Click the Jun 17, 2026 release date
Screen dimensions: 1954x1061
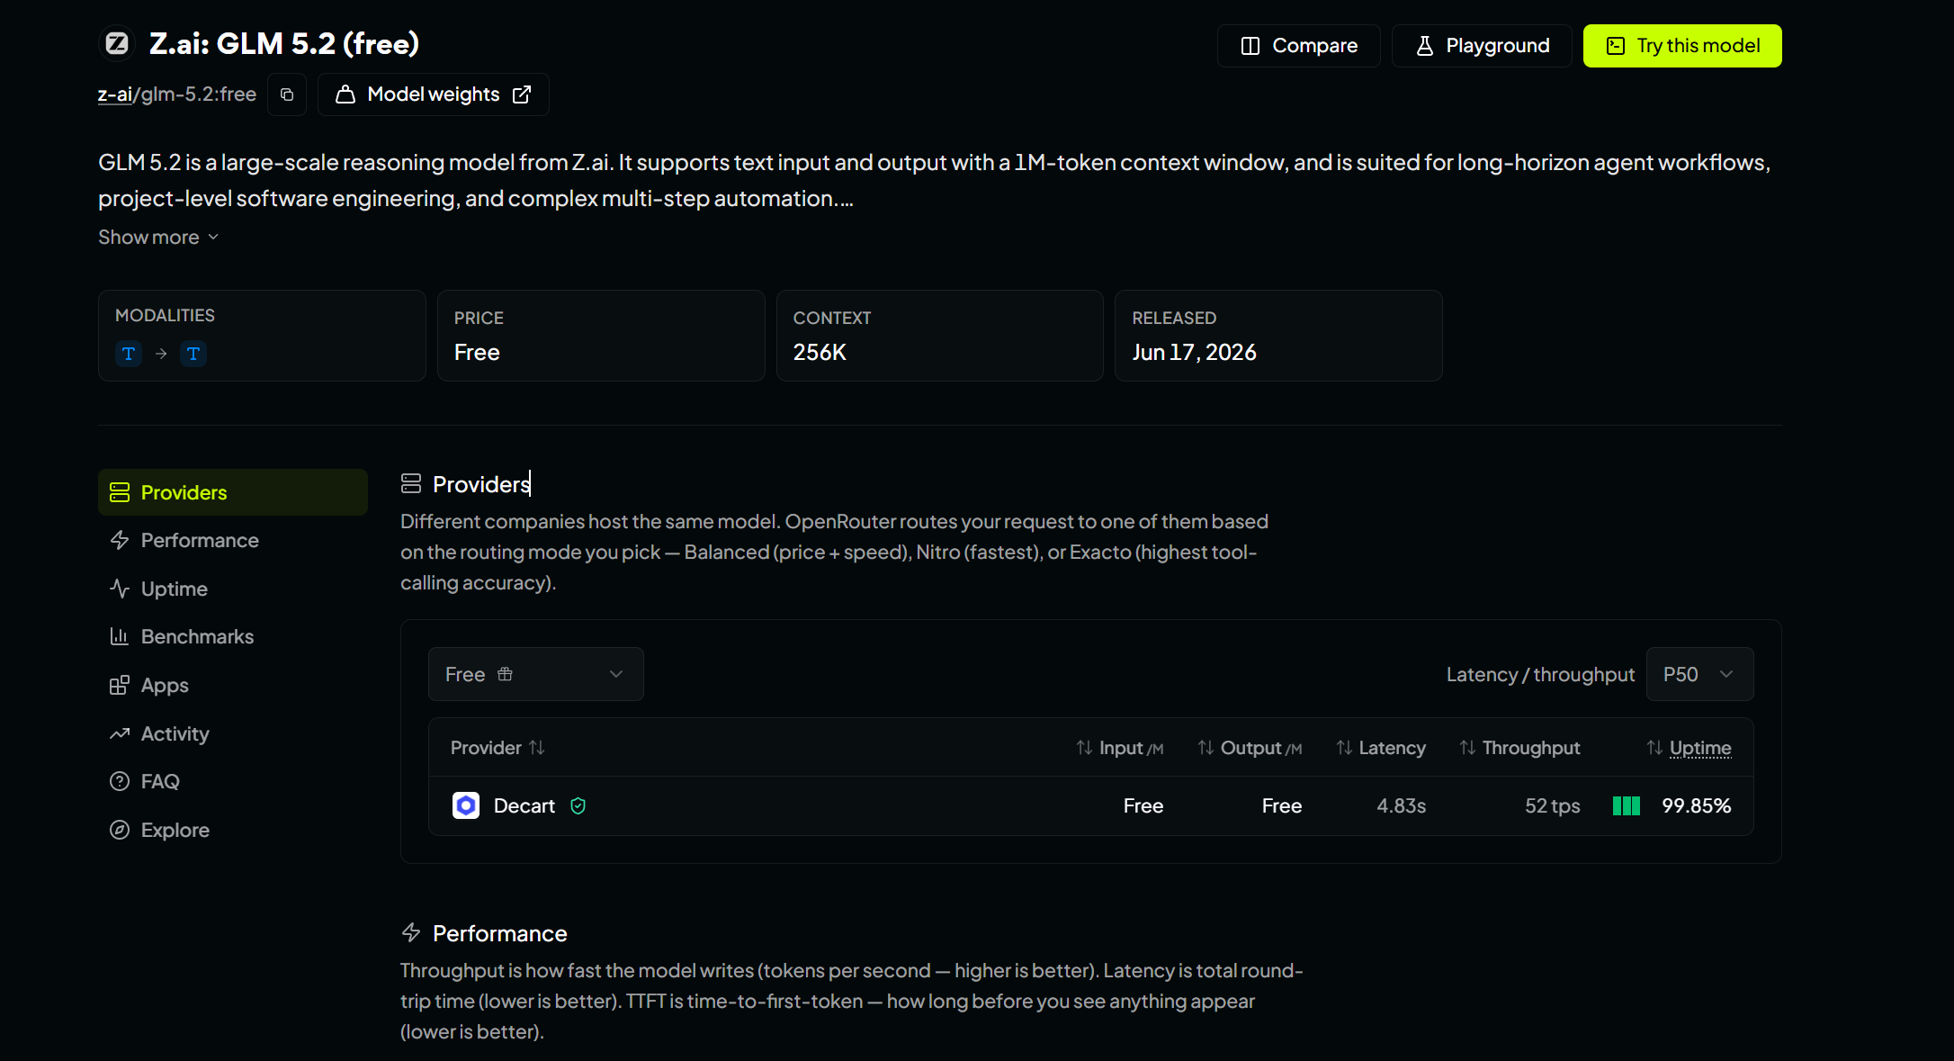(1194, 353)
